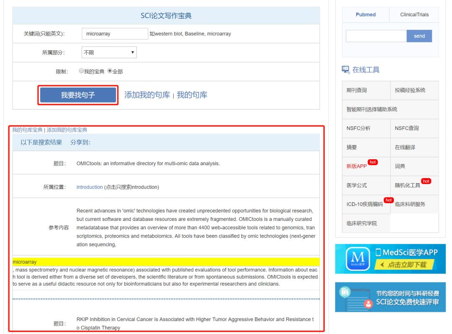Focus the keyword field containing microarray
452x334 pixels.
[x=115, y=34]
